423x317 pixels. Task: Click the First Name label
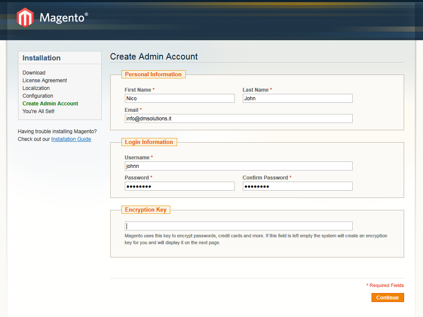tap(139, 90)
